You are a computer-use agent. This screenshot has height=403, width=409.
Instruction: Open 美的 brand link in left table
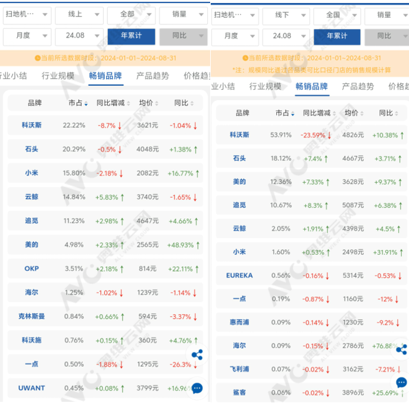coord(32,245)
